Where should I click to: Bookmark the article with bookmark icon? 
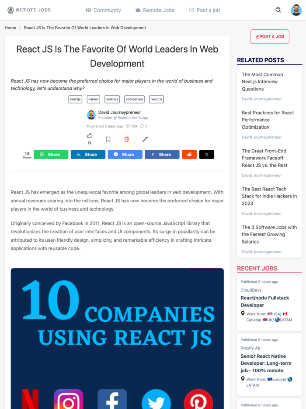(108, 139)
